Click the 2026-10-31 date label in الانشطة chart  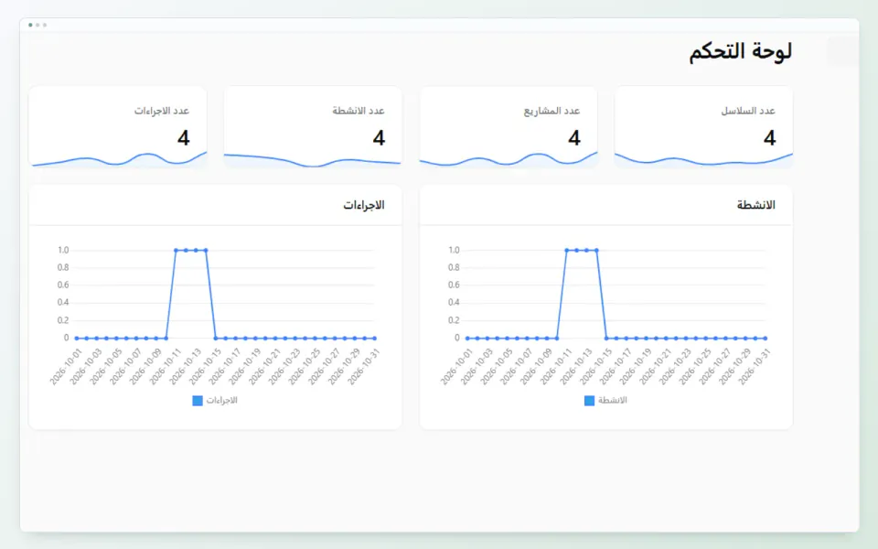(x=755, y=366)
